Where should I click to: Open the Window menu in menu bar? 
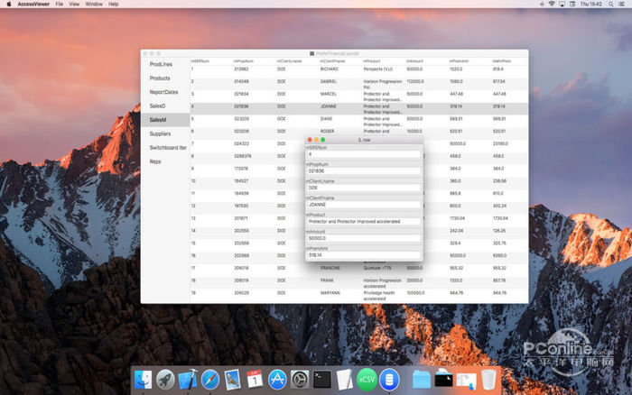[x=94, y=5]
